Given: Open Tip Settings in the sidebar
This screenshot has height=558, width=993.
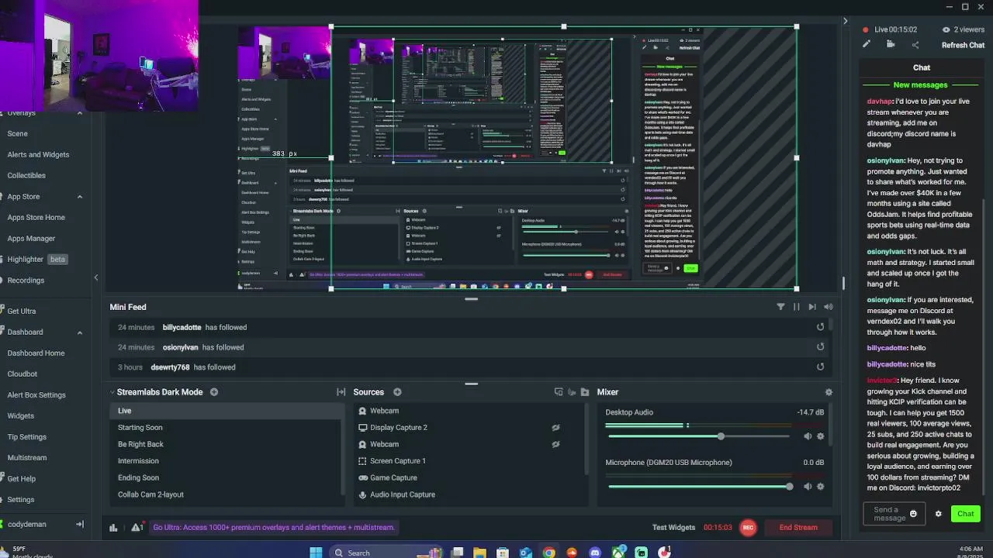Looking at the screenshot, I should [x=27, y=437].
